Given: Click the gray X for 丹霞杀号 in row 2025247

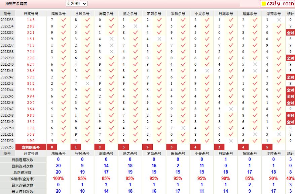Looking at the screenshot, I should point(231,109).
